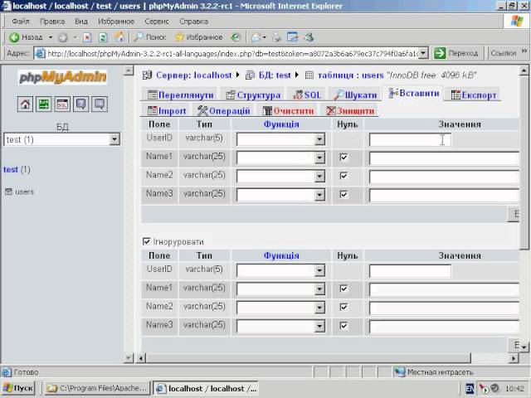
Task: Click the second UserID value input field
Action: pyautogui.click(x=410, y=271)
